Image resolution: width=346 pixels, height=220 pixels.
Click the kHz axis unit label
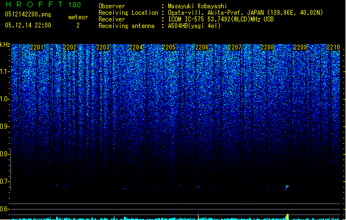[x=5, y=45]
